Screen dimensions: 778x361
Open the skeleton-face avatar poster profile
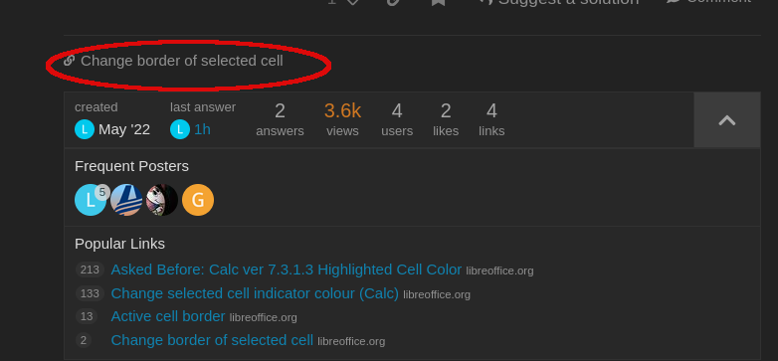point(162,200)
